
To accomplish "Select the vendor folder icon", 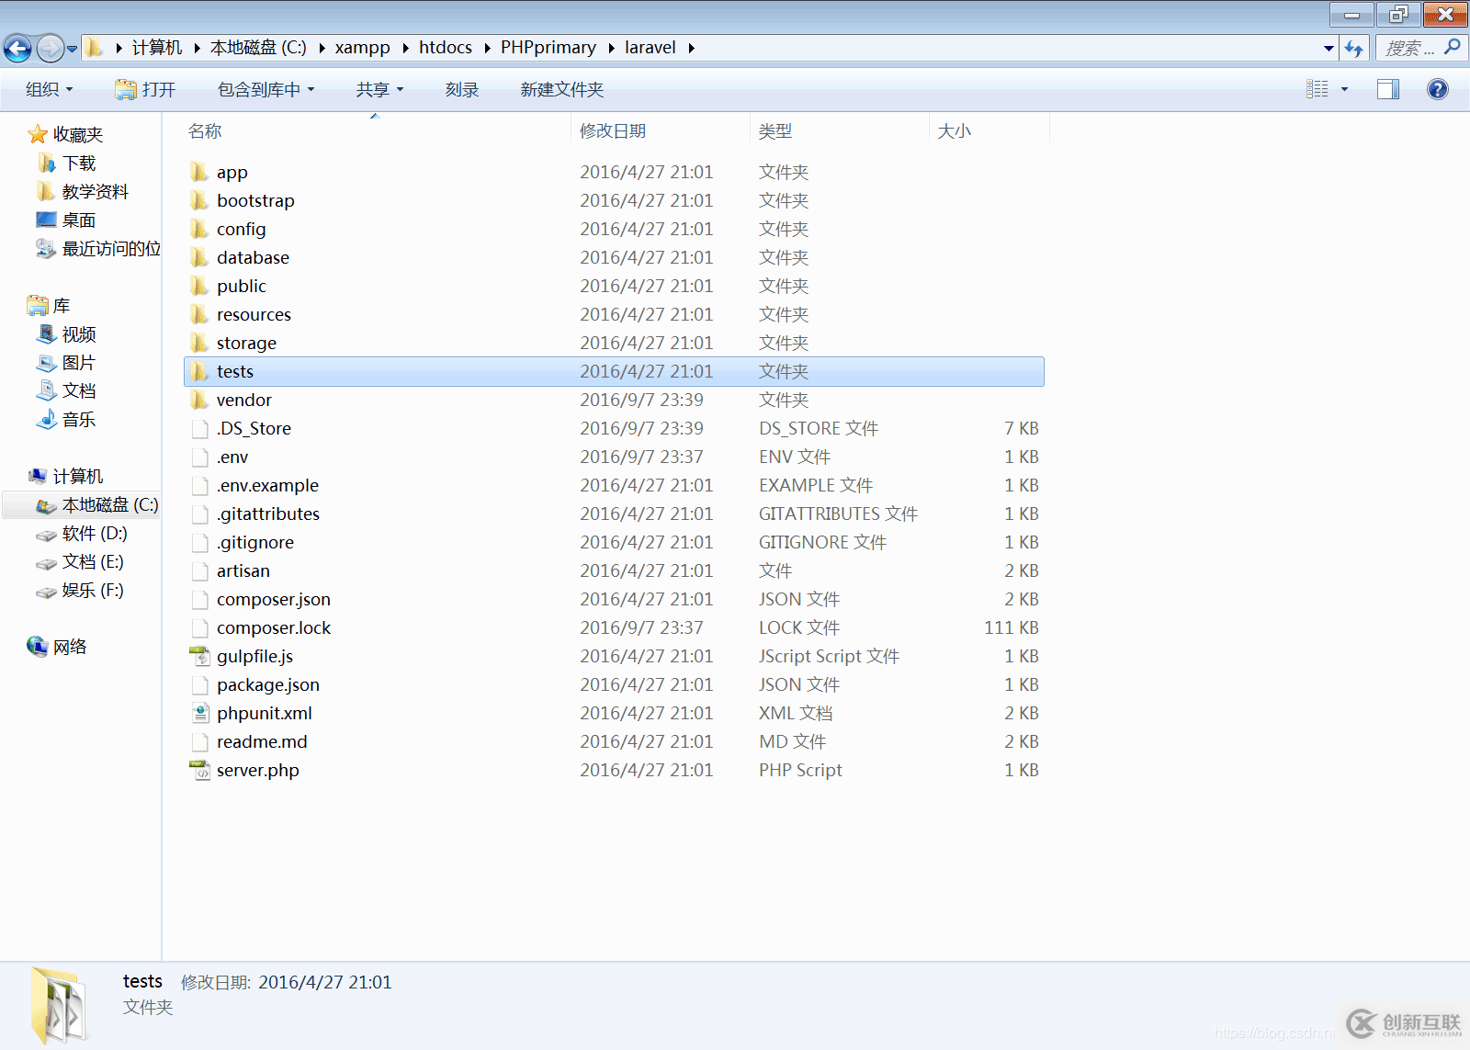I will pyautogui.click(x=199, y=400).
